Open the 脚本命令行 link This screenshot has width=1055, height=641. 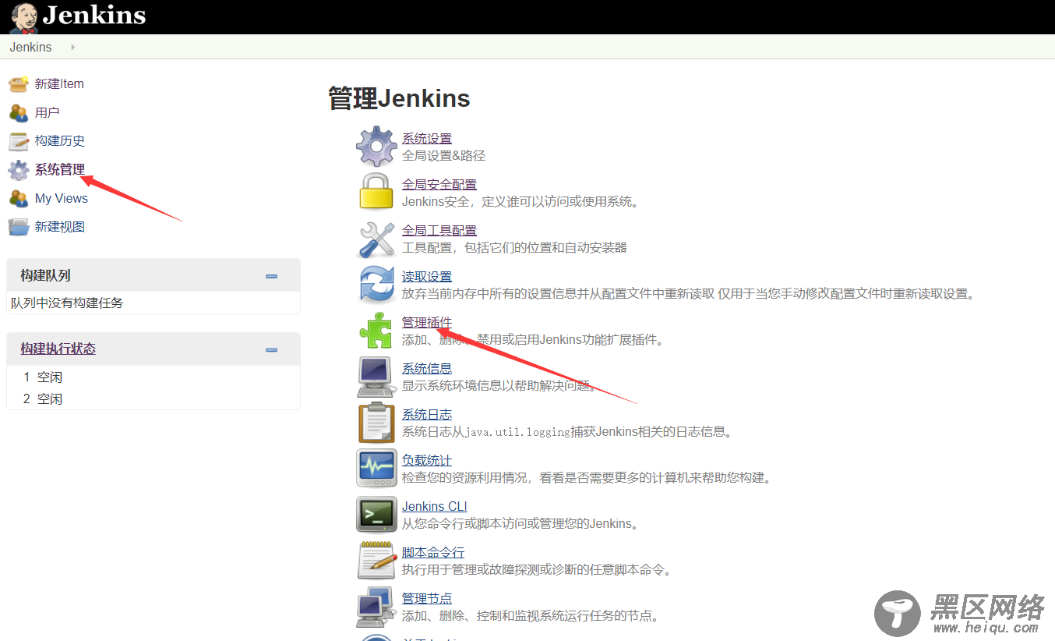[x=433, y=552]
